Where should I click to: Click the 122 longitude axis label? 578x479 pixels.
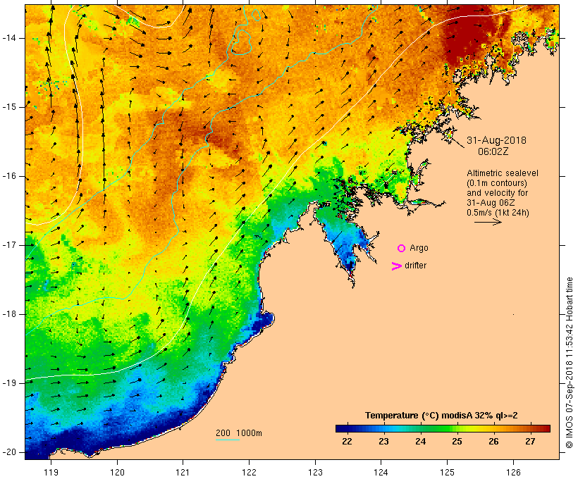250,473
